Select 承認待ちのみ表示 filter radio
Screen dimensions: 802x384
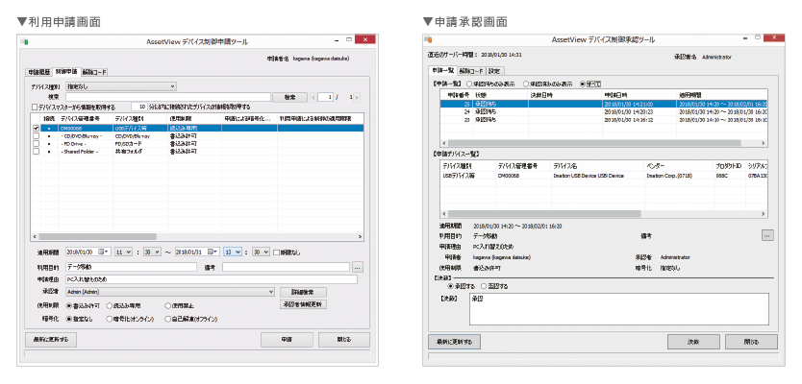[469, 84]
